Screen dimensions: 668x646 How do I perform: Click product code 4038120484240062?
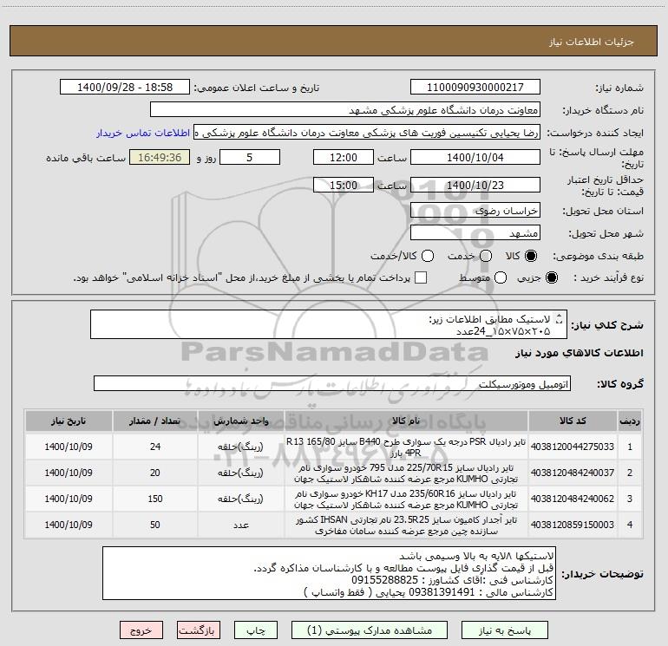click(573, 499)
